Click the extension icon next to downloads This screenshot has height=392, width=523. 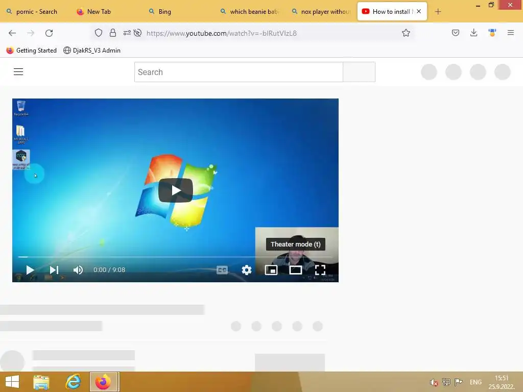pos(492,33)
